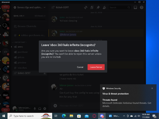Viewport: 159px width, 119px height.
Task: Open Task View on the taskbar
Action: pos(56,116)
